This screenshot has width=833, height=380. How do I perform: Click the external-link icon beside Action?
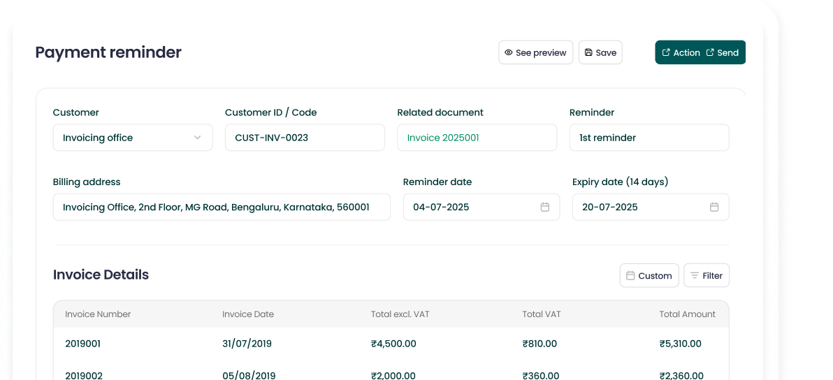point(666,53)
